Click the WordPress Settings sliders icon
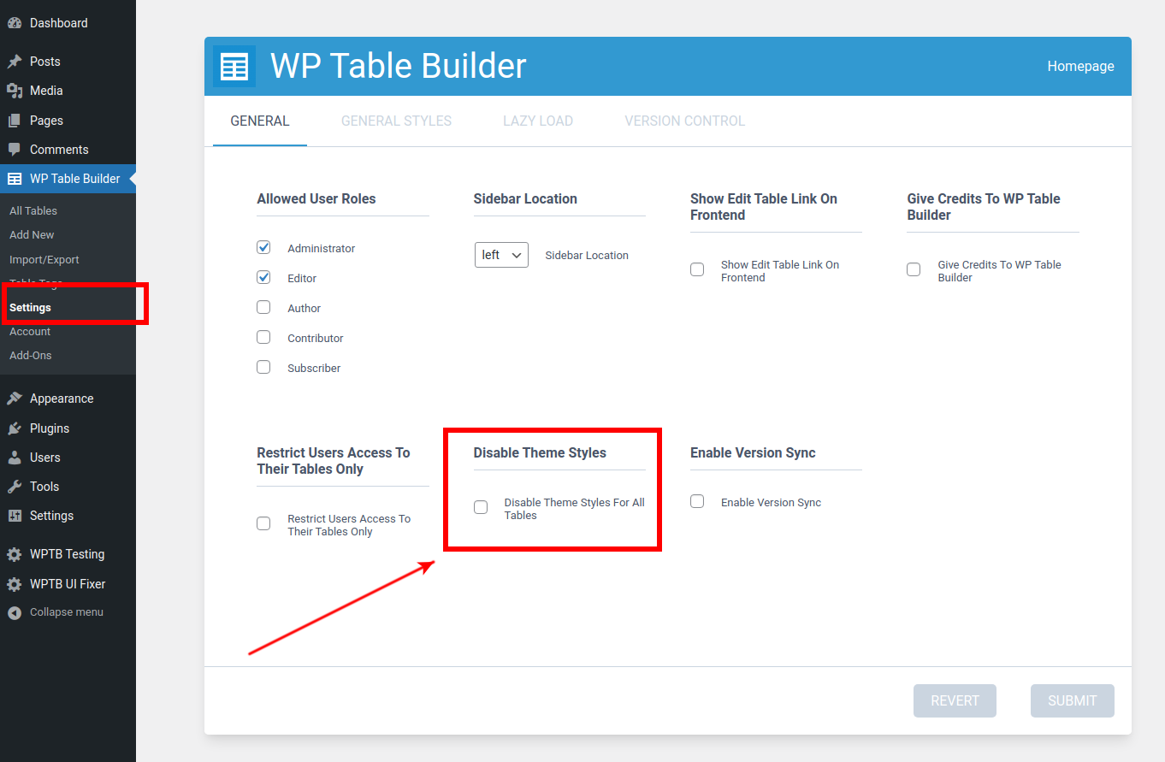Screen dimensions: 1165x762 [15, 516]
